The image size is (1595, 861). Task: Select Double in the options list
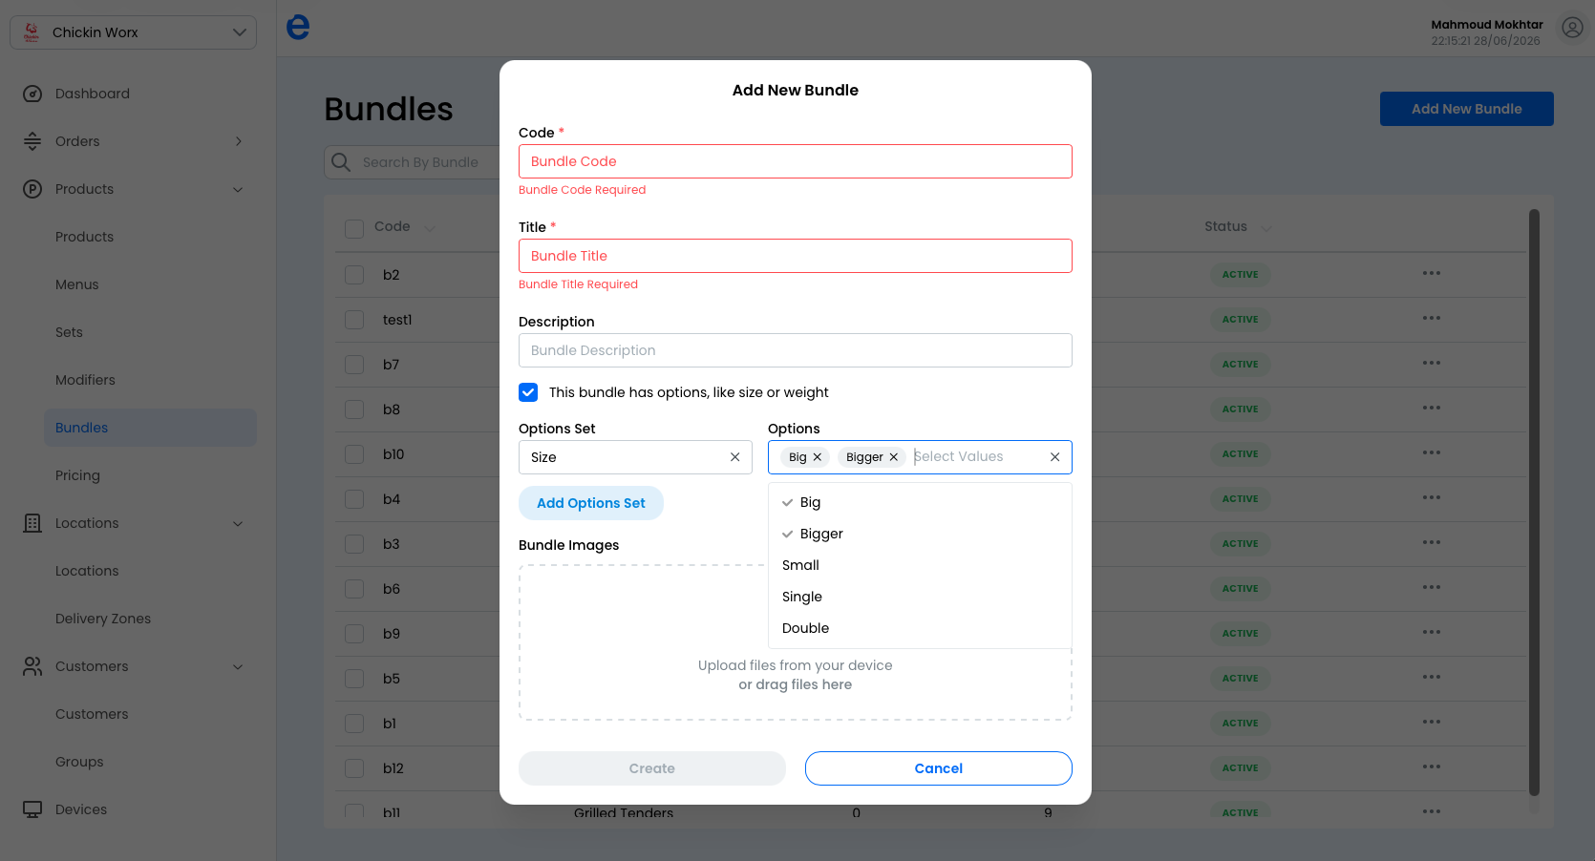pyautogui.click(x=920, y=628)
